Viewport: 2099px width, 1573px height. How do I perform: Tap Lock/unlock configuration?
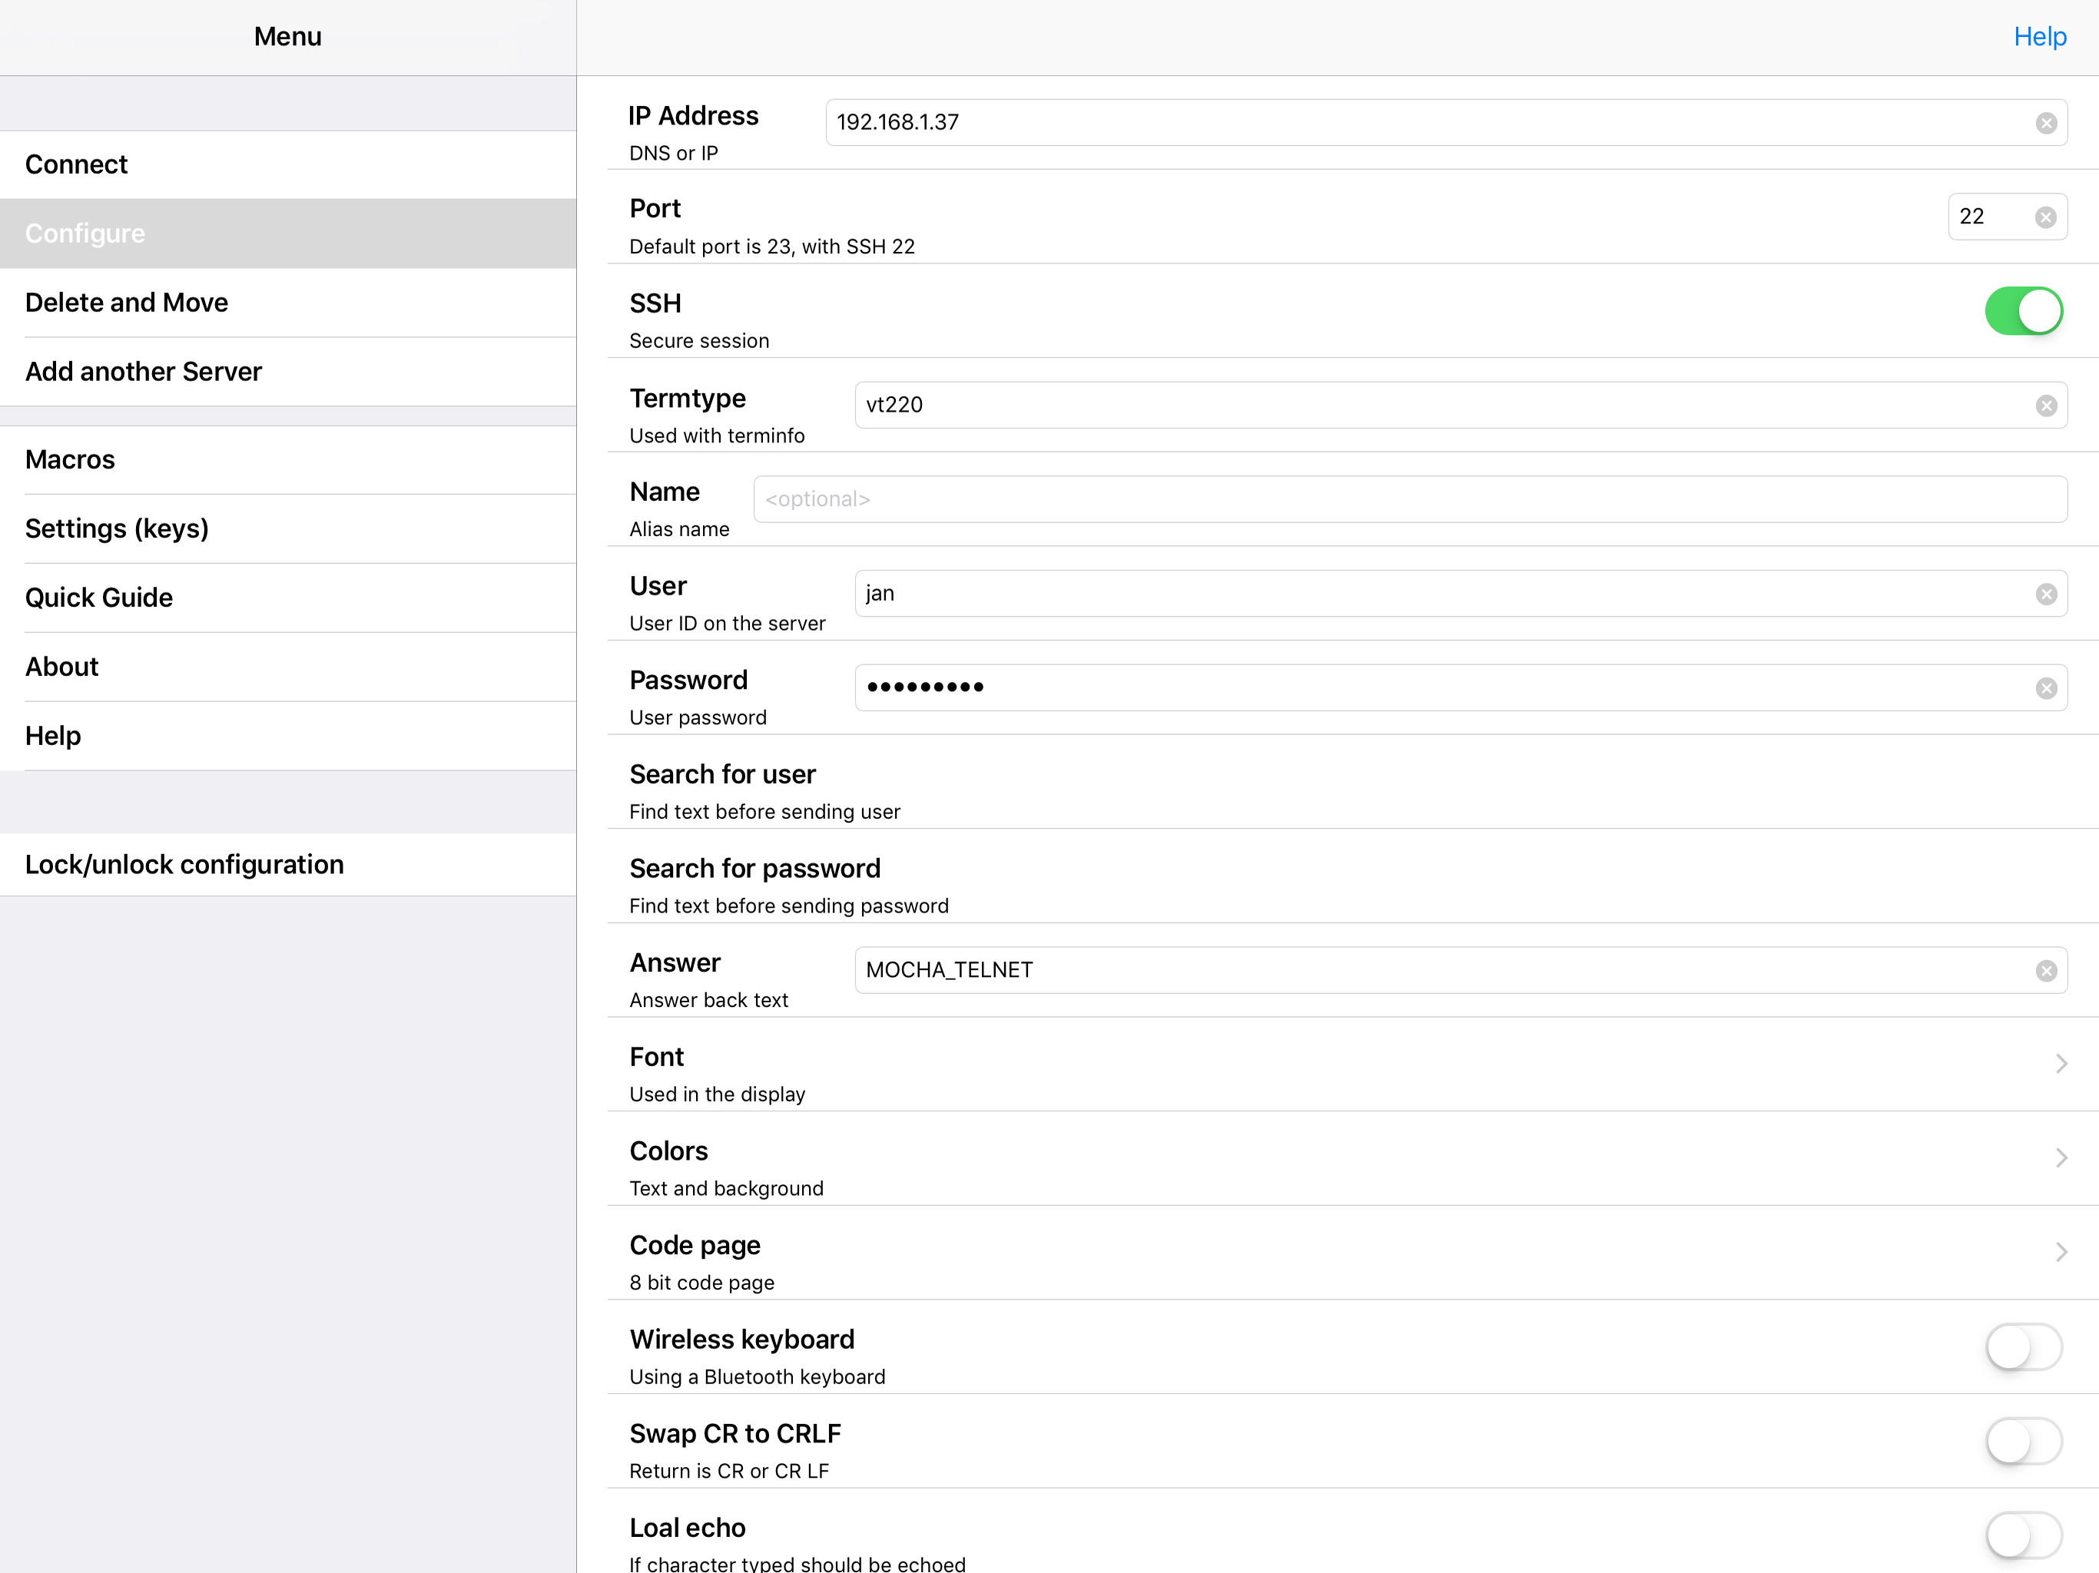(184, 864)
